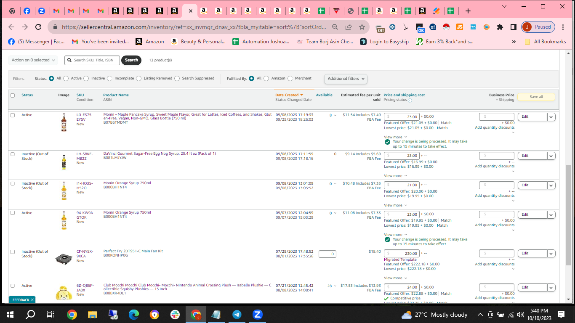This screenshot has height=323, width=575.
Task: Select the Listing Removed status filter
Action: (x=139, y=78)
